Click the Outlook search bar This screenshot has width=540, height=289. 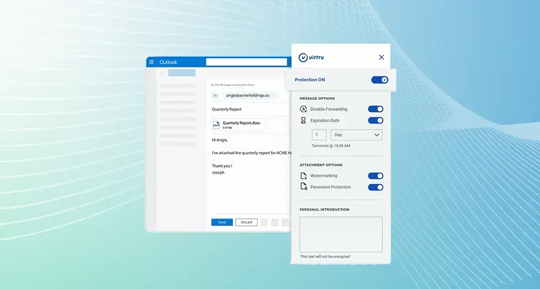pyautogui.click(x=248, y=62)
